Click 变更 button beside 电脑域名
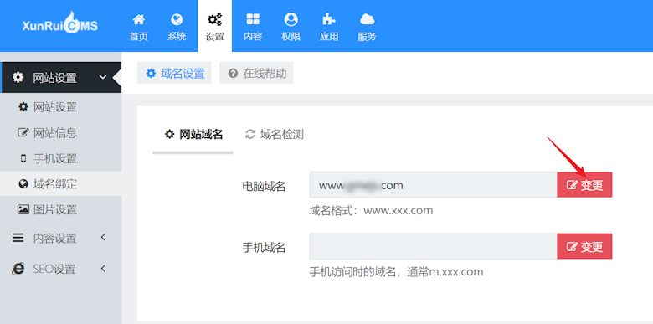This screenshot has width=653, height=324. [x=584, y=185]
